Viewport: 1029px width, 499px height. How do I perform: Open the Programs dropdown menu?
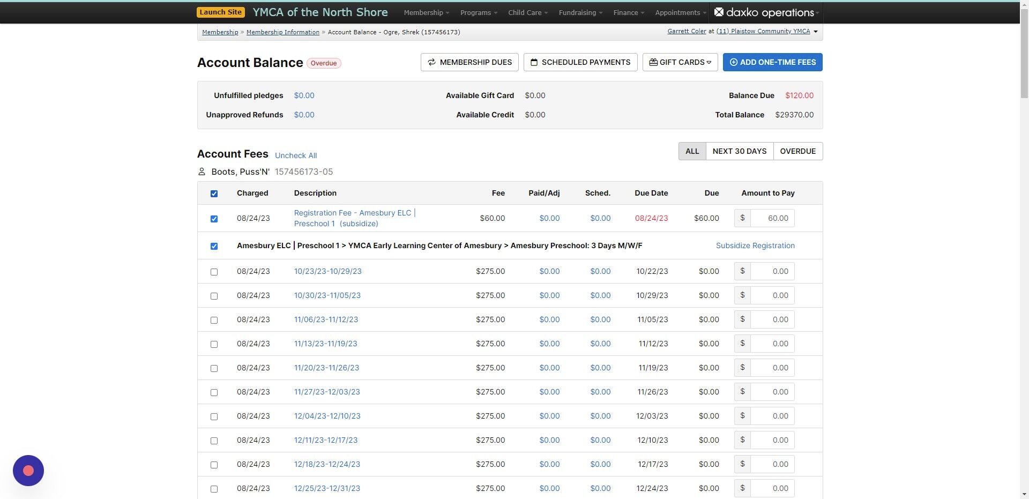[x=479, y=12]
